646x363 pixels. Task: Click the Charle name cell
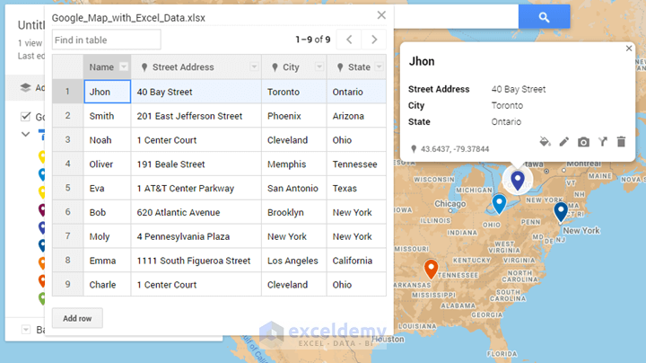[107, 285]
